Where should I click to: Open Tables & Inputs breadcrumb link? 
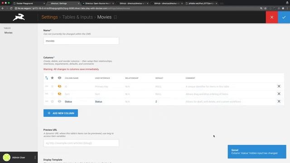[x=77, y=17]
